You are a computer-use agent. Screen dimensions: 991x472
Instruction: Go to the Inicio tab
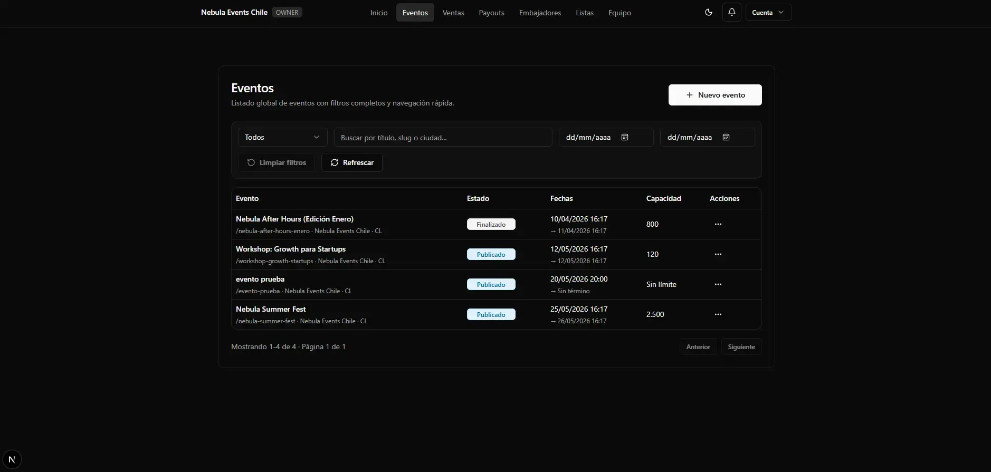click(379, 13)
